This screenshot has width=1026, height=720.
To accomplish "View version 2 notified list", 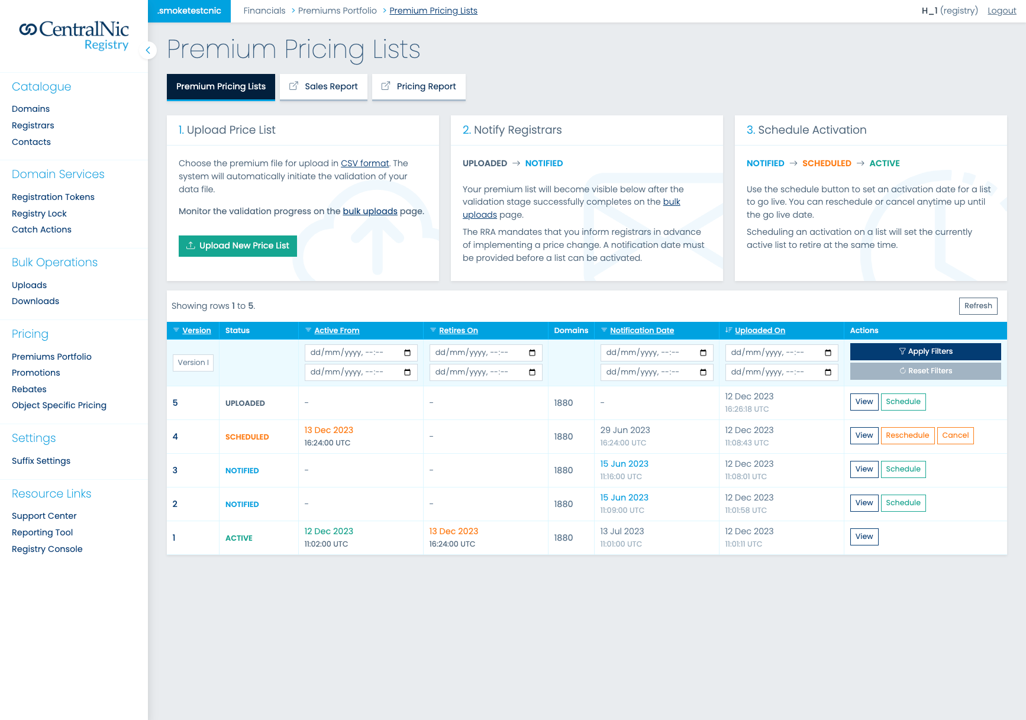I will coord(864,503).
